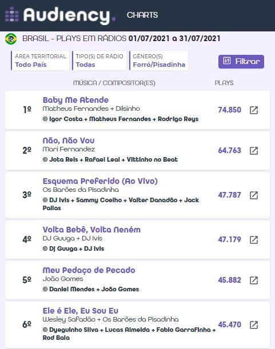275x349 pixels.
Task: Open the Área Territorial filter
Action: tap(40, 61)
